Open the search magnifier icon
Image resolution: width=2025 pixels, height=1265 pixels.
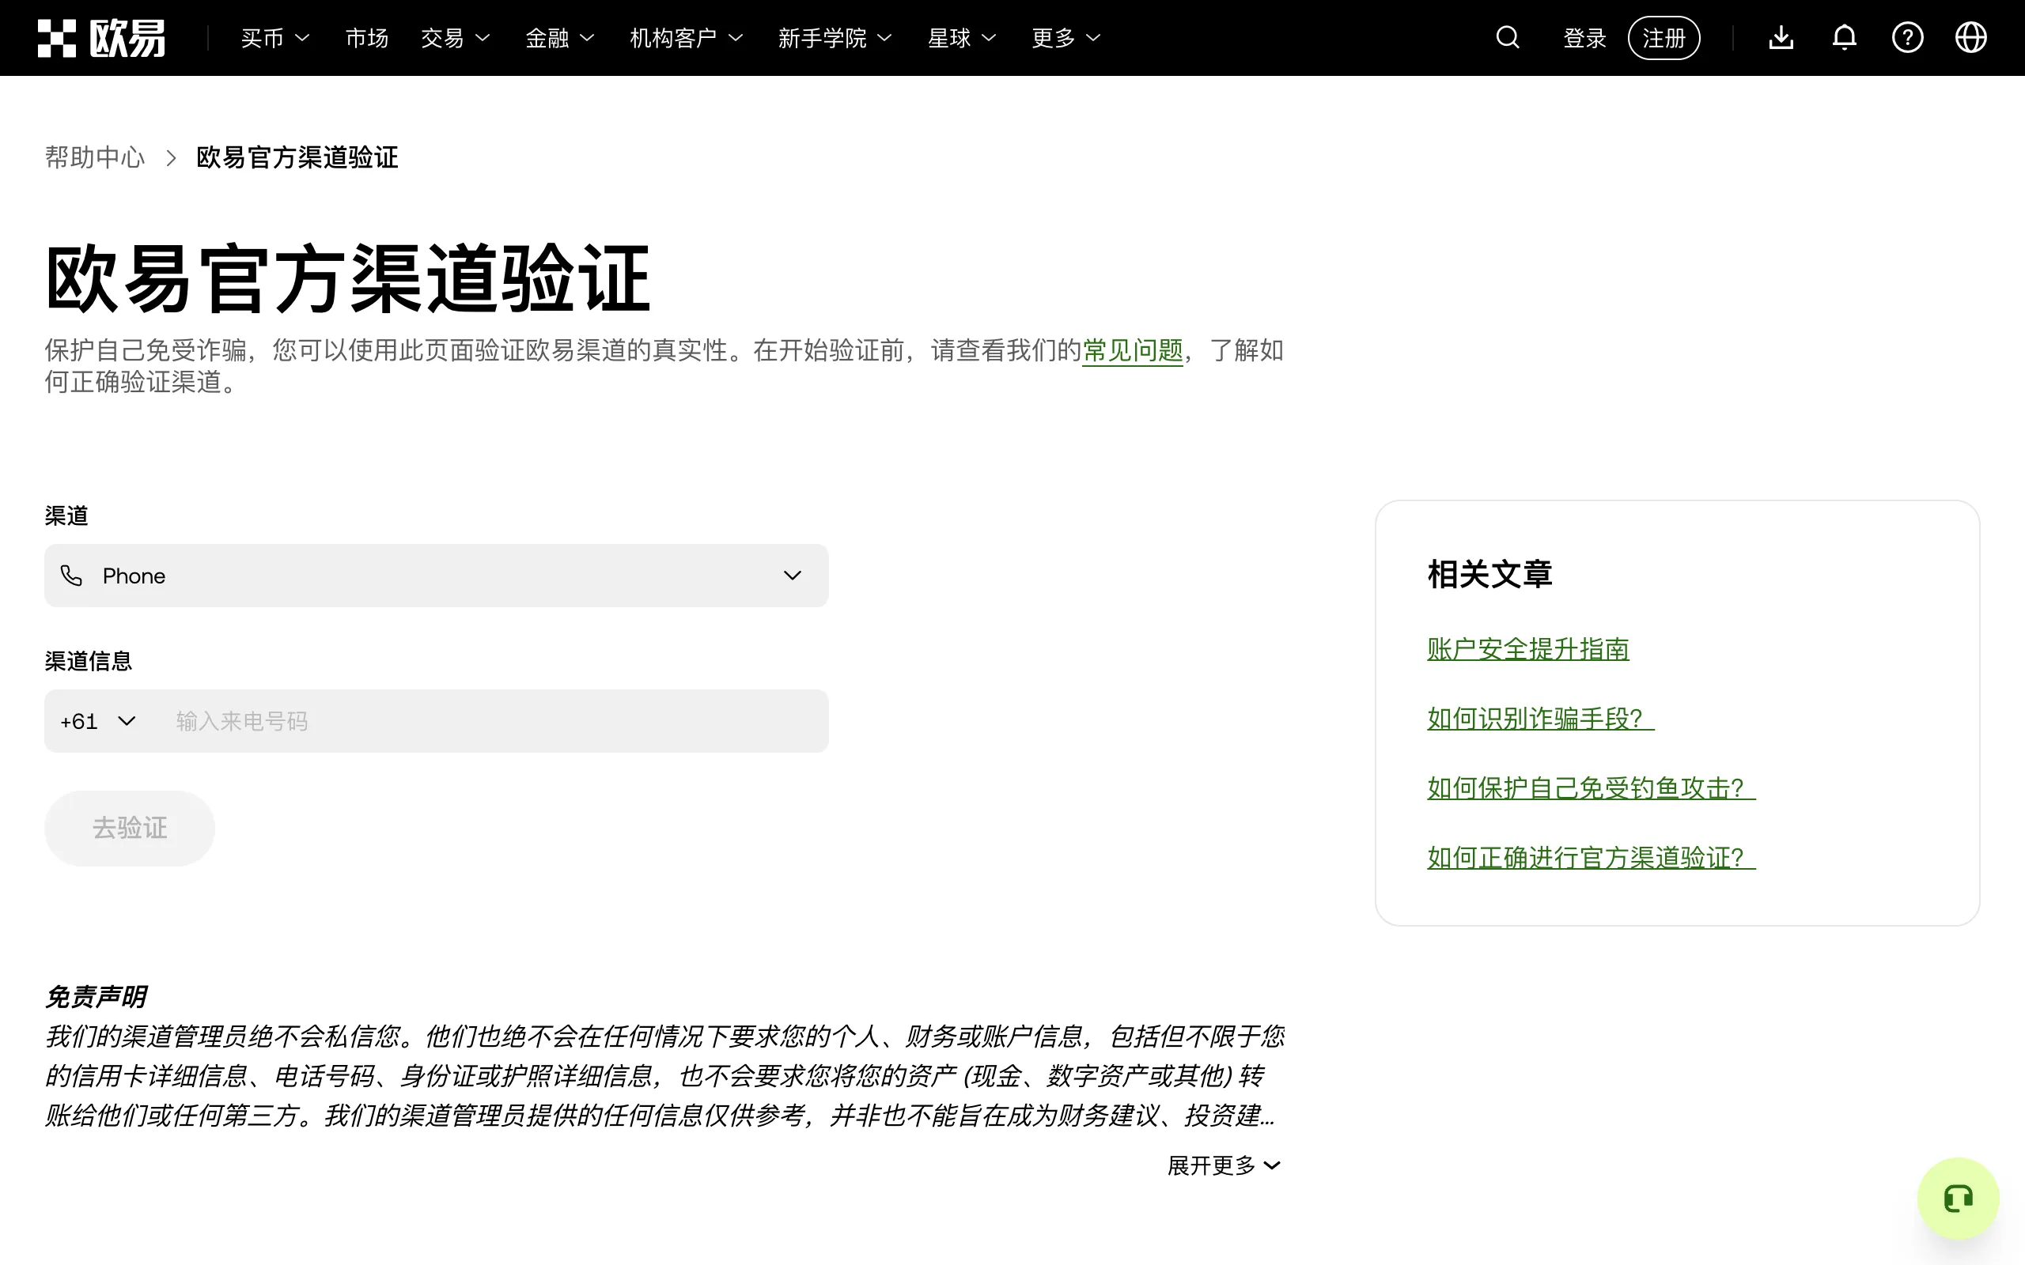coord(1507,38)
